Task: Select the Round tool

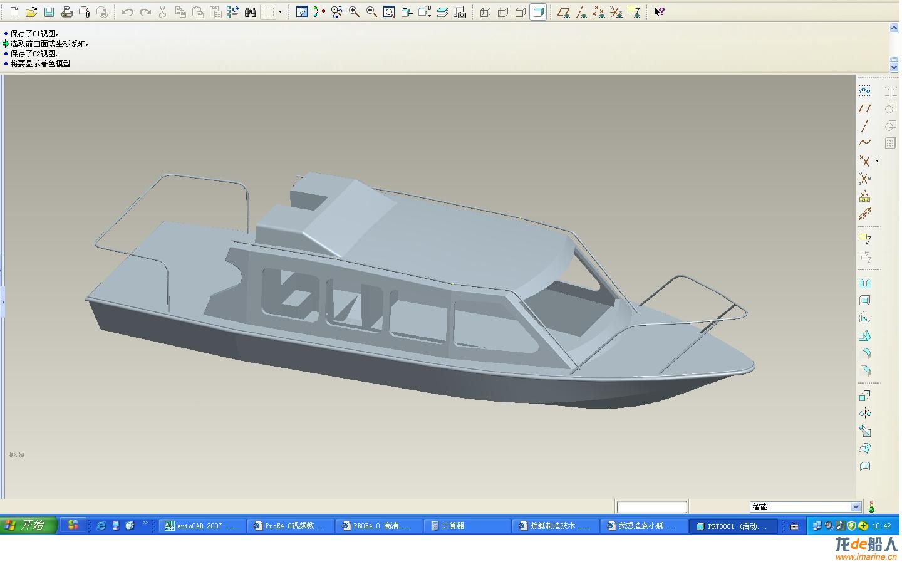Action: (x=865, y=353)
